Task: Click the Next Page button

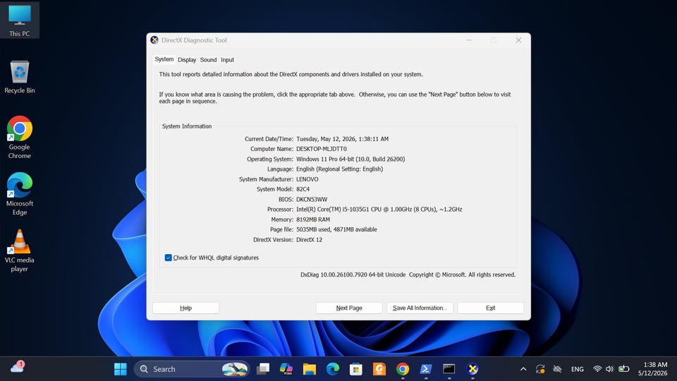Action: pos(349,308)
